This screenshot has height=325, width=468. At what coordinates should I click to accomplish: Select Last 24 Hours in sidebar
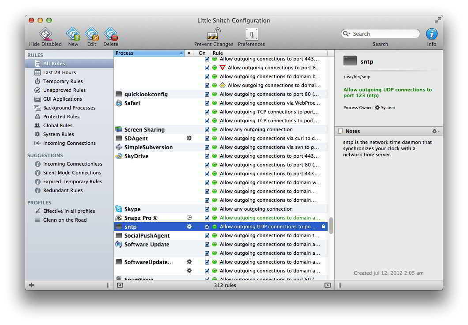pos(59,72)
